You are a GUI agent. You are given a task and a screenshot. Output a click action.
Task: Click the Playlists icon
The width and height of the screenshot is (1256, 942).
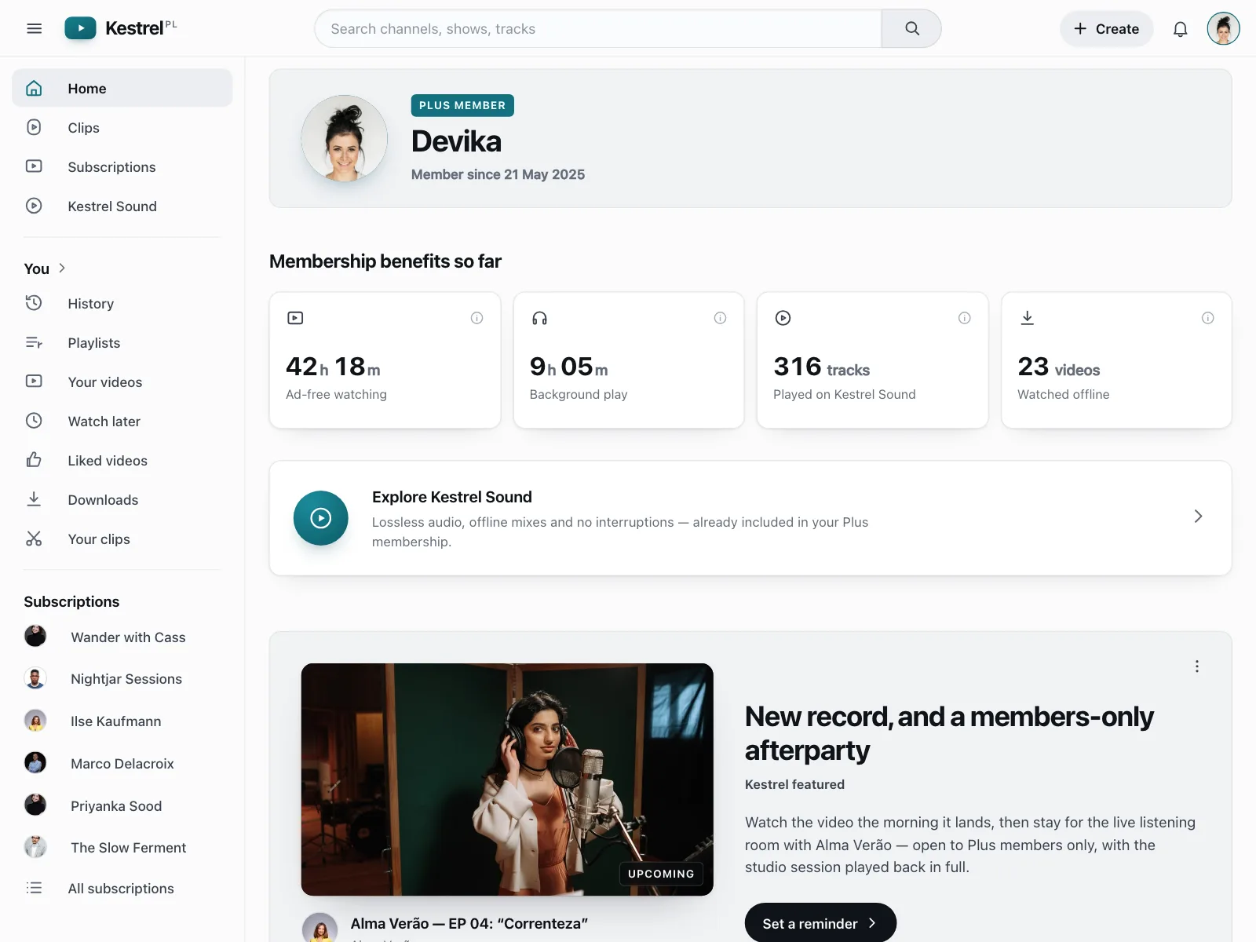click(34, 342)
